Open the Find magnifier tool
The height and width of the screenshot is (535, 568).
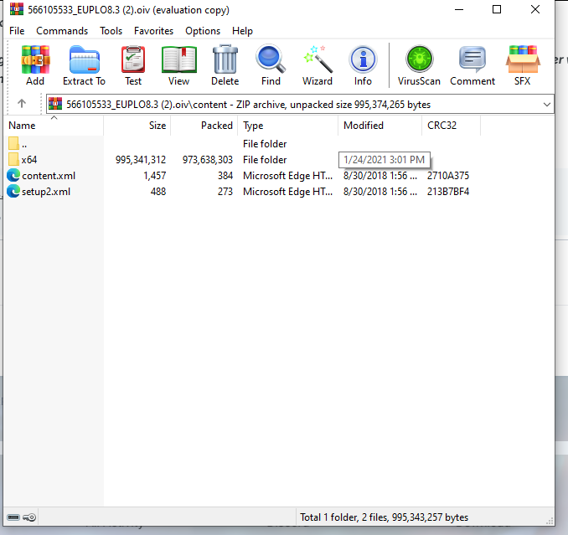click(x=271, y=59)
